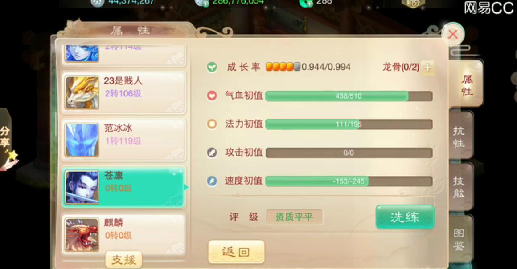Click the selected 苍凛 pet entry

(x=123, y=187)
